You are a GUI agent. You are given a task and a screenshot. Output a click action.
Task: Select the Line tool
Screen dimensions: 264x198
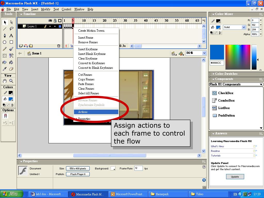pos(5,29)
